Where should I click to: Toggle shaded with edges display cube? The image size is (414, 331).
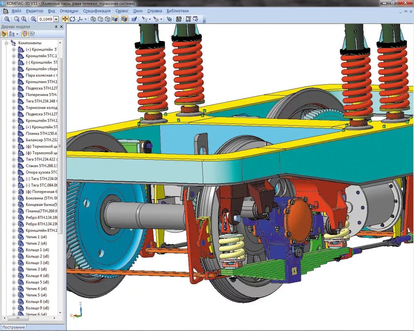pos(124,19)
